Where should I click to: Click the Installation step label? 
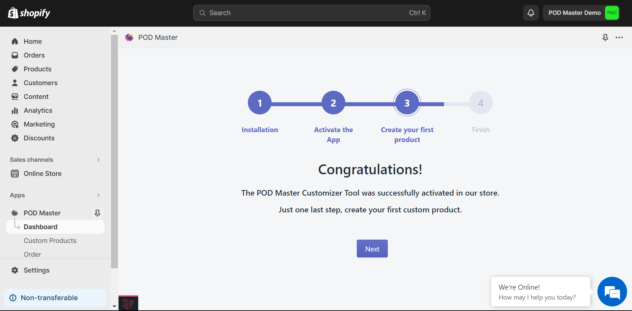(260, 130)
